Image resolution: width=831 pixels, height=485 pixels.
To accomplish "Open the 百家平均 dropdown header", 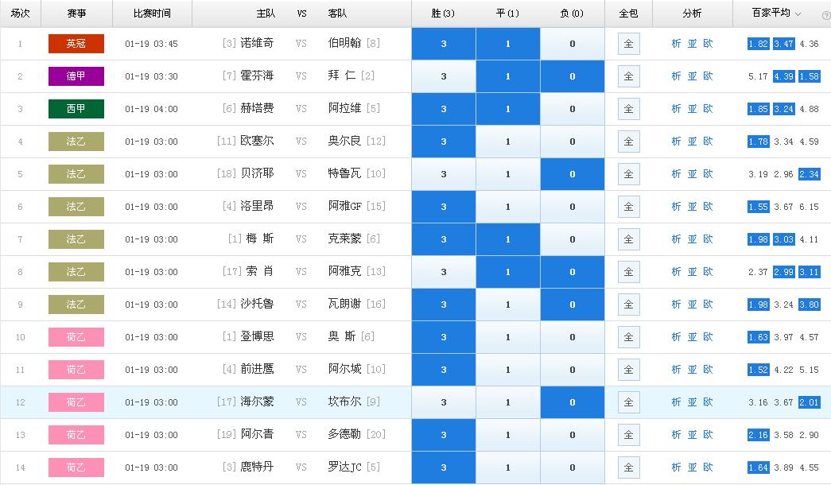I will click(x=776, y=14).
